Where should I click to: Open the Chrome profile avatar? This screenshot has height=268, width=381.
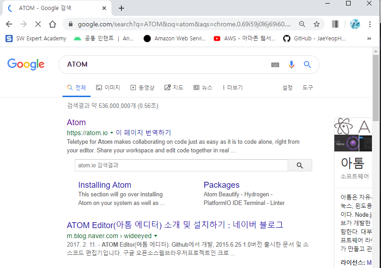point(355,24)
